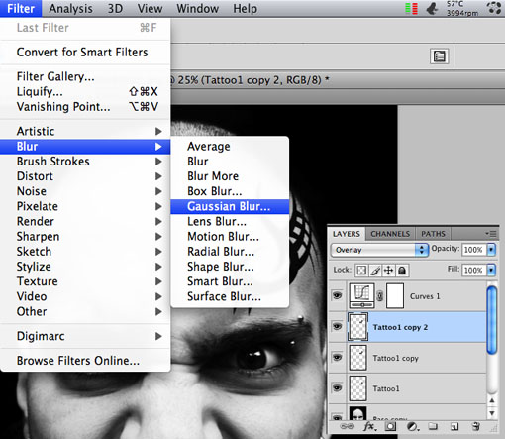Expand the Noise filter submenu

click(x=85, y=191)
